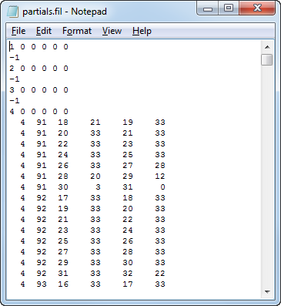
Task: Click the line '4 91 24 33 25 33'
Action: pos(92,155)
